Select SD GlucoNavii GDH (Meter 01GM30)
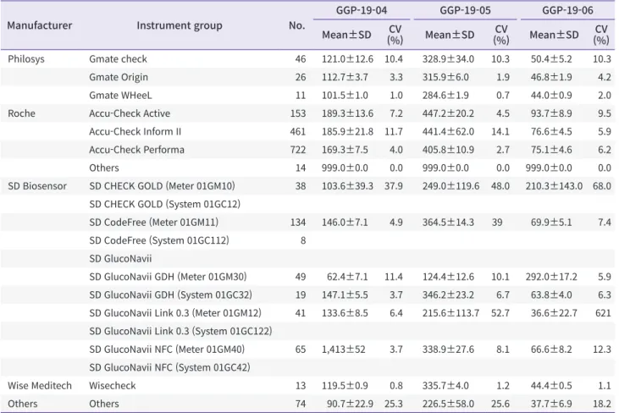The width and height of the screenshot is (619, 413). 168,277
